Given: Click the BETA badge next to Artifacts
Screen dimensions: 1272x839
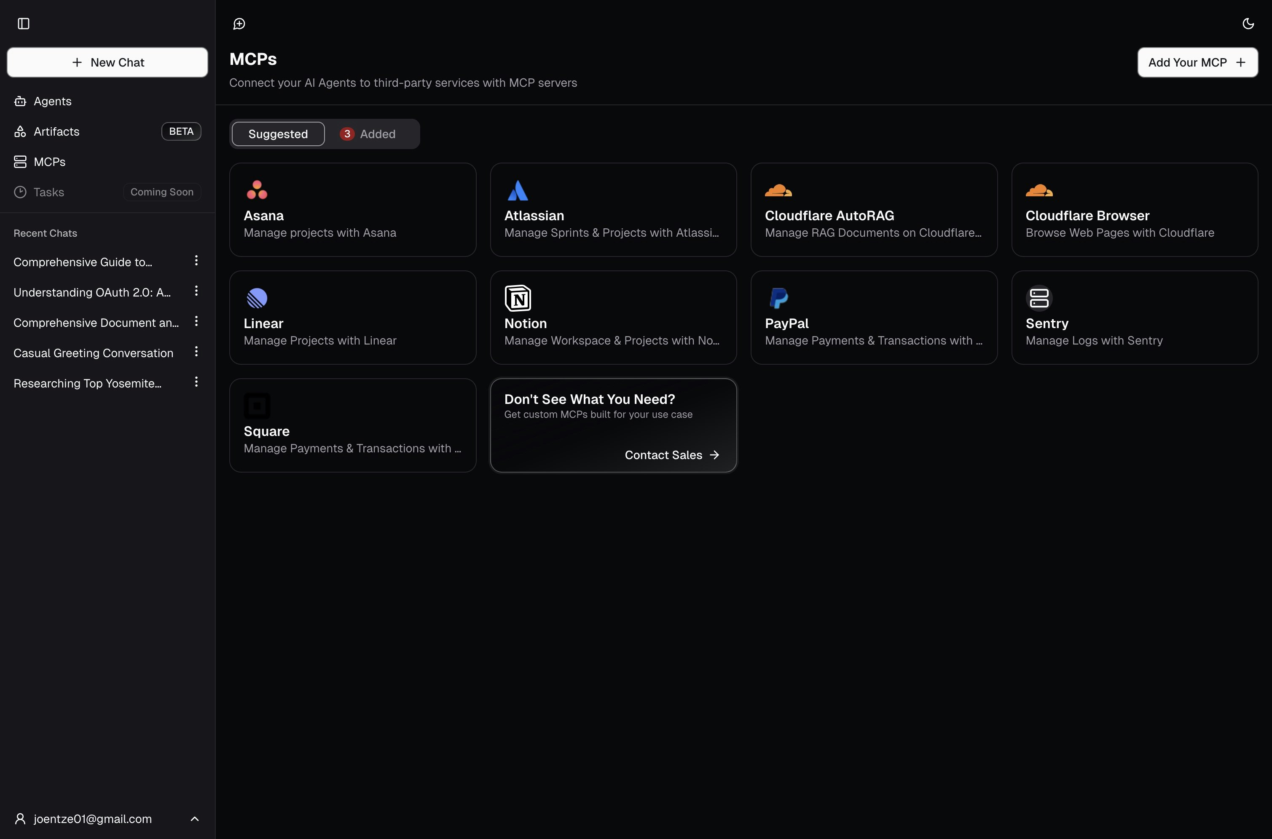Looking at the screenshot, I should (x=182, y=132).
